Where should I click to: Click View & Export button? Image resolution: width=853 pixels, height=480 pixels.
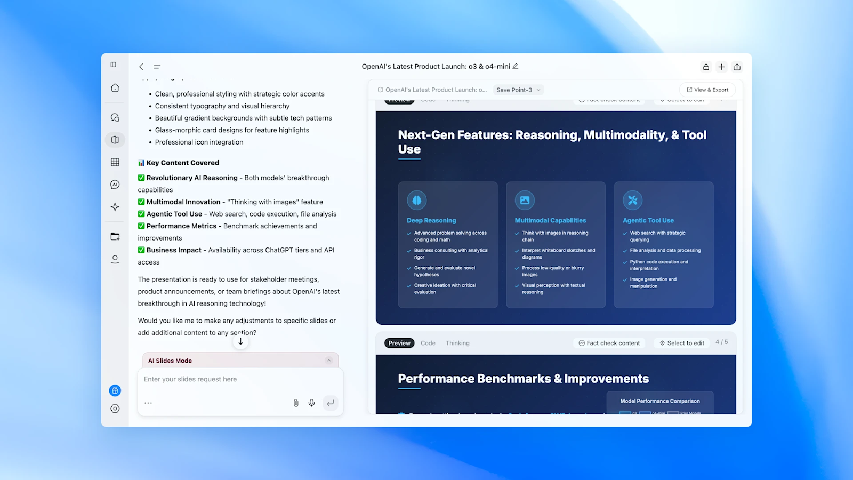(707, 90)
